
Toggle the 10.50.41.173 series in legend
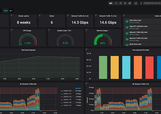[x=67, y=91]
